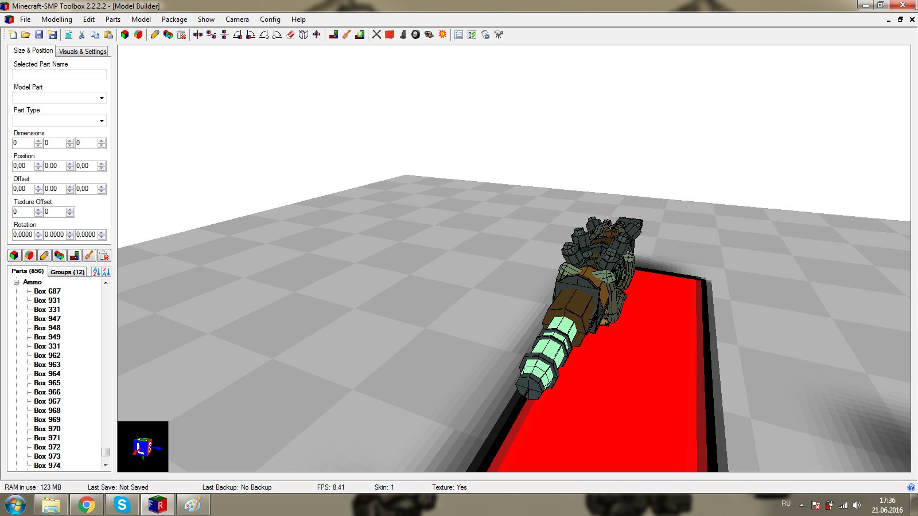The image size is (918, 516).
Task: Open the Part Type dropdown
Action: point(102,121)
